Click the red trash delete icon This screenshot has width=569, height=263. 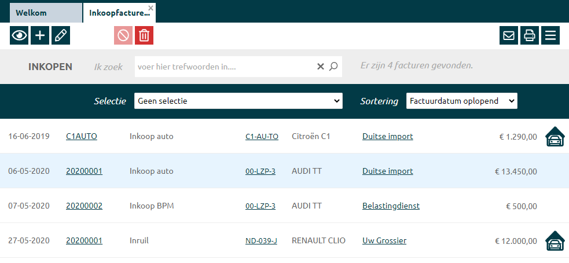coord(144,35)
